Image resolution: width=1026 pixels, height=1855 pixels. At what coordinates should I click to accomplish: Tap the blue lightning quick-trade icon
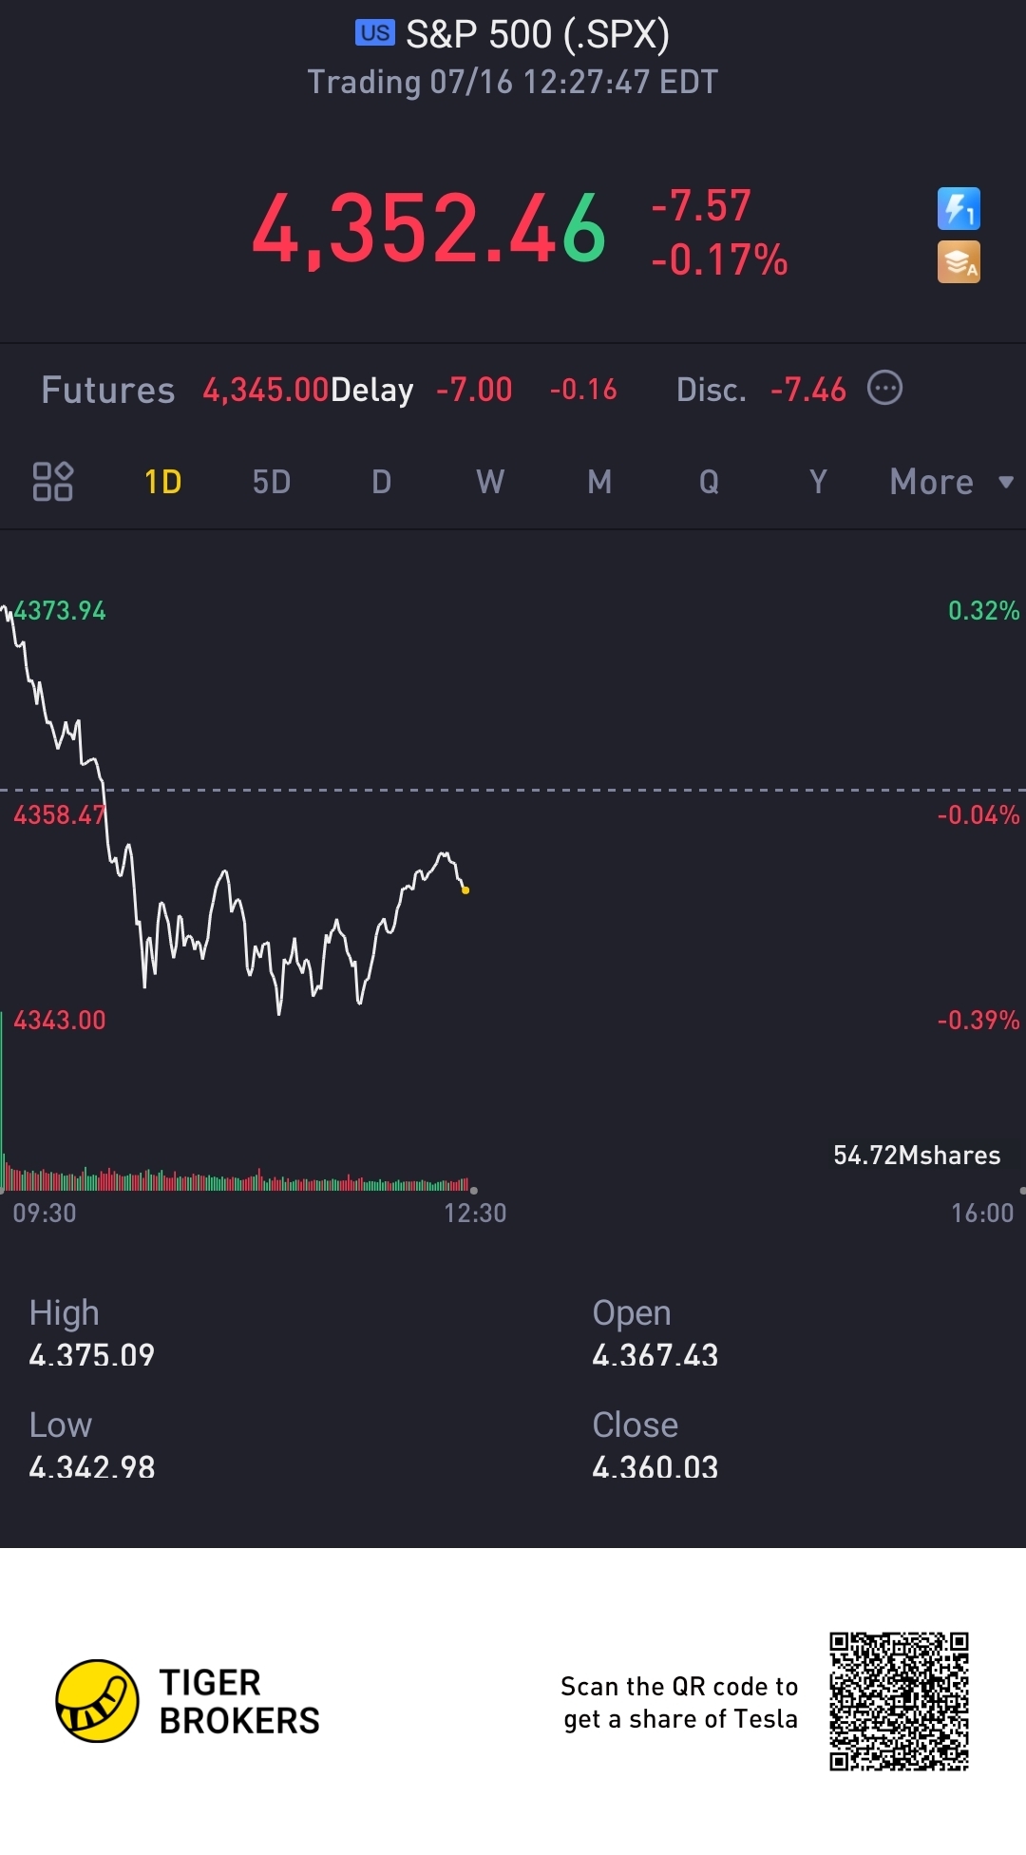coord(959,209)
